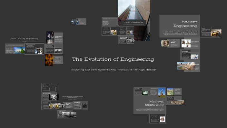Viewport: 227px width, 128px height.
Task: Click the medieval field painting thumbnail
Action: pos(170,91)
